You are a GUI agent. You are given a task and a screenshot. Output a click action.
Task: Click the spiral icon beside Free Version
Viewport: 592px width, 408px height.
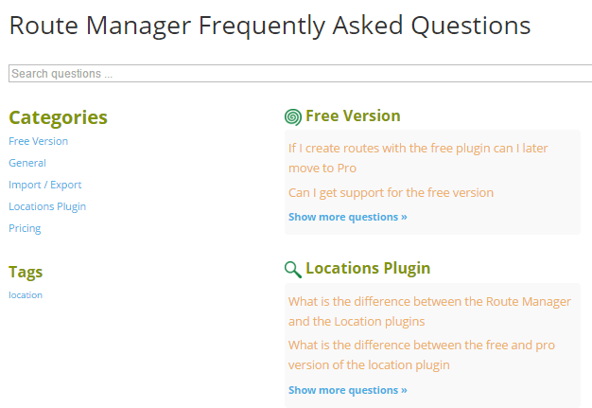[x=293, y=116]
